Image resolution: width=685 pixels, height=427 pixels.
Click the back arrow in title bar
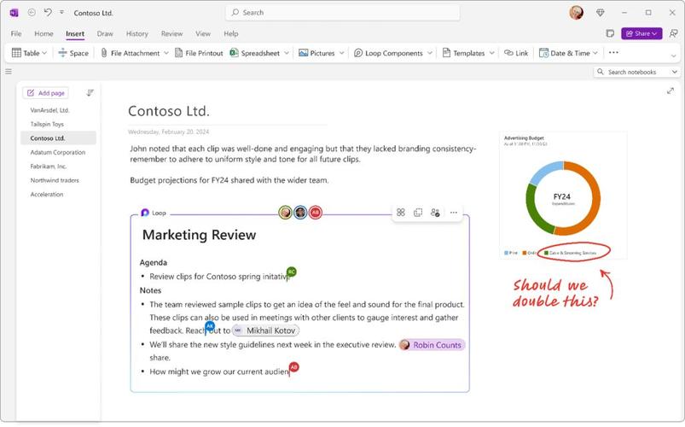pos(32,13)
